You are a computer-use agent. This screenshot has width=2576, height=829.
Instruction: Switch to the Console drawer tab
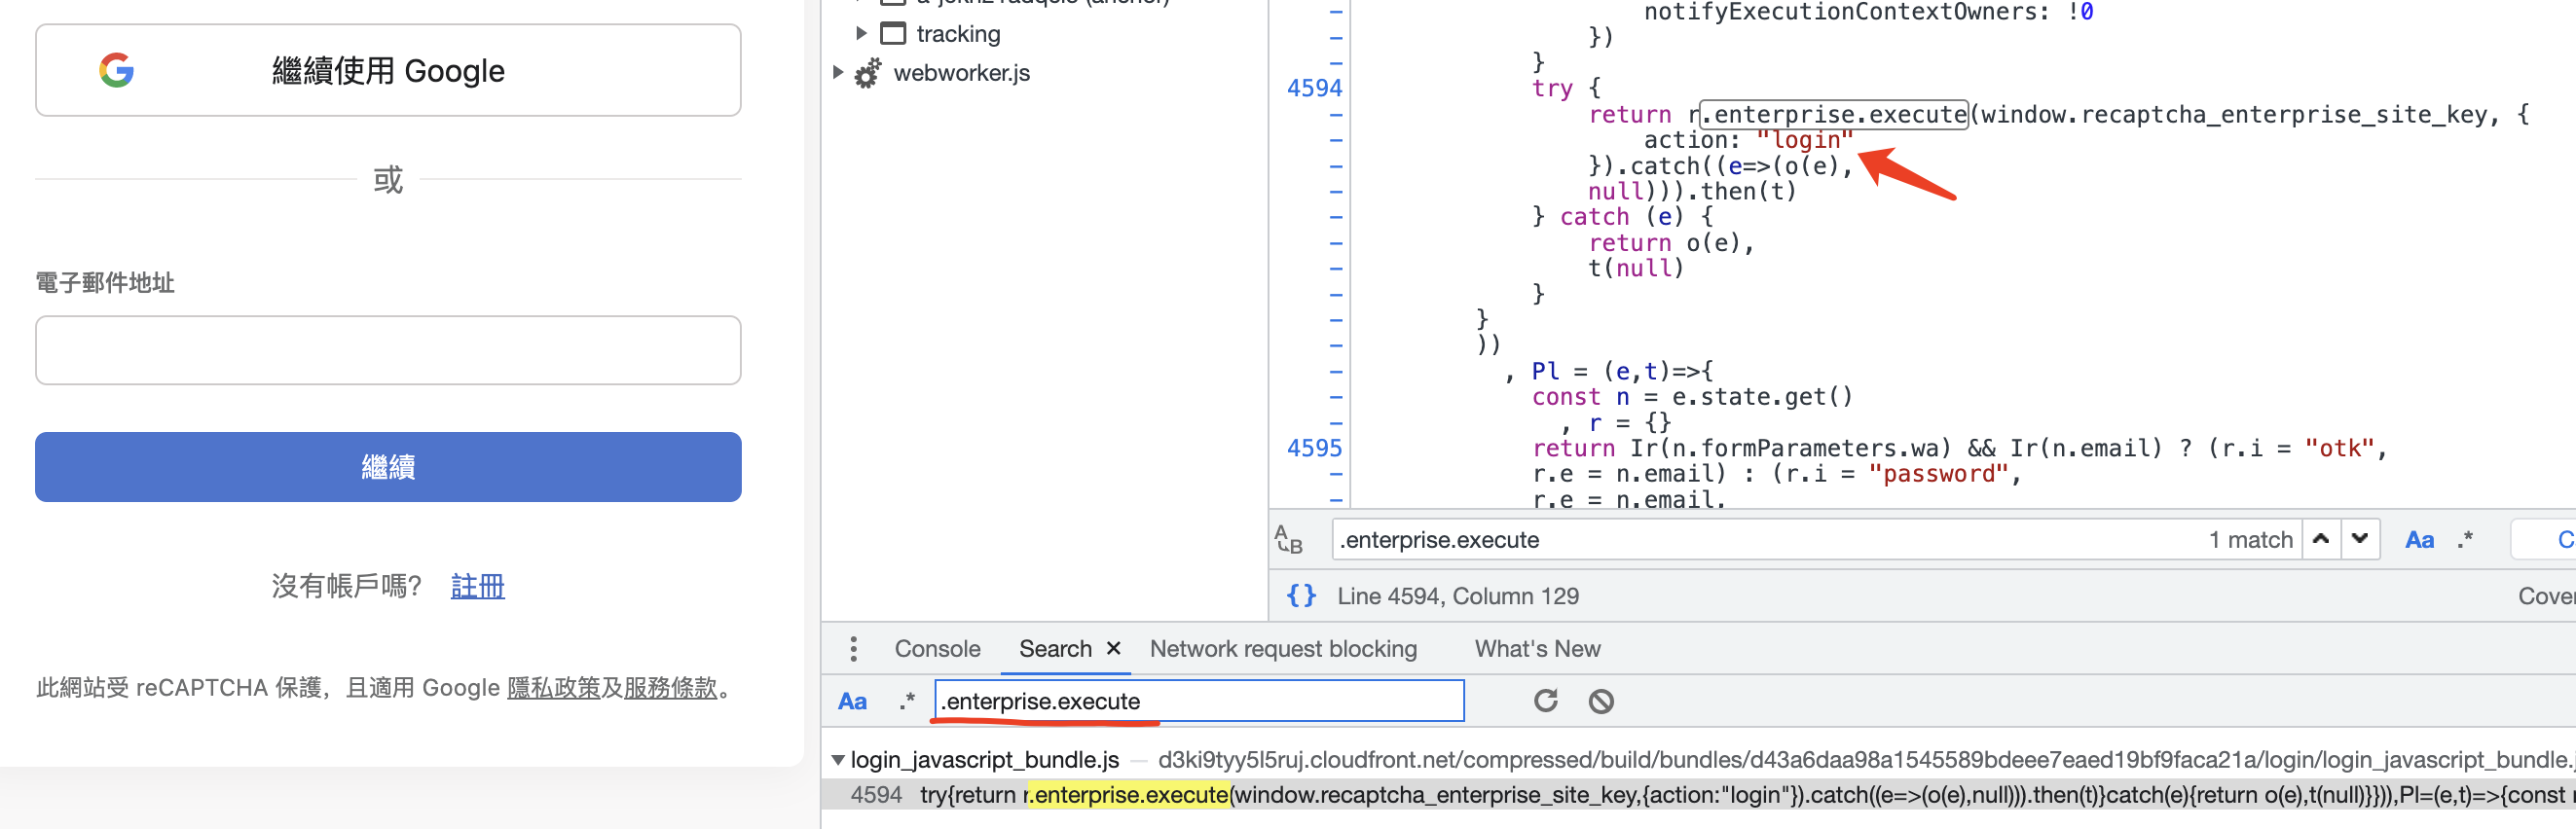[937, 649]
